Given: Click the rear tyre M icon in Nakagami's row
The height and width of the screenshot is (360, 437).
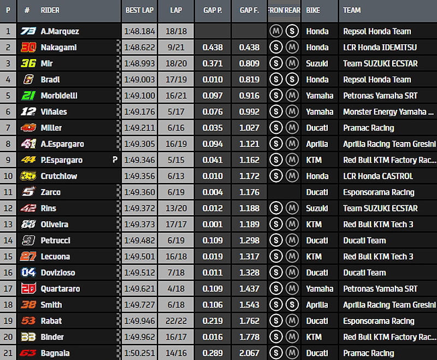Looking at the screenshot, I should pyautogui.click(x=292, y=48).
